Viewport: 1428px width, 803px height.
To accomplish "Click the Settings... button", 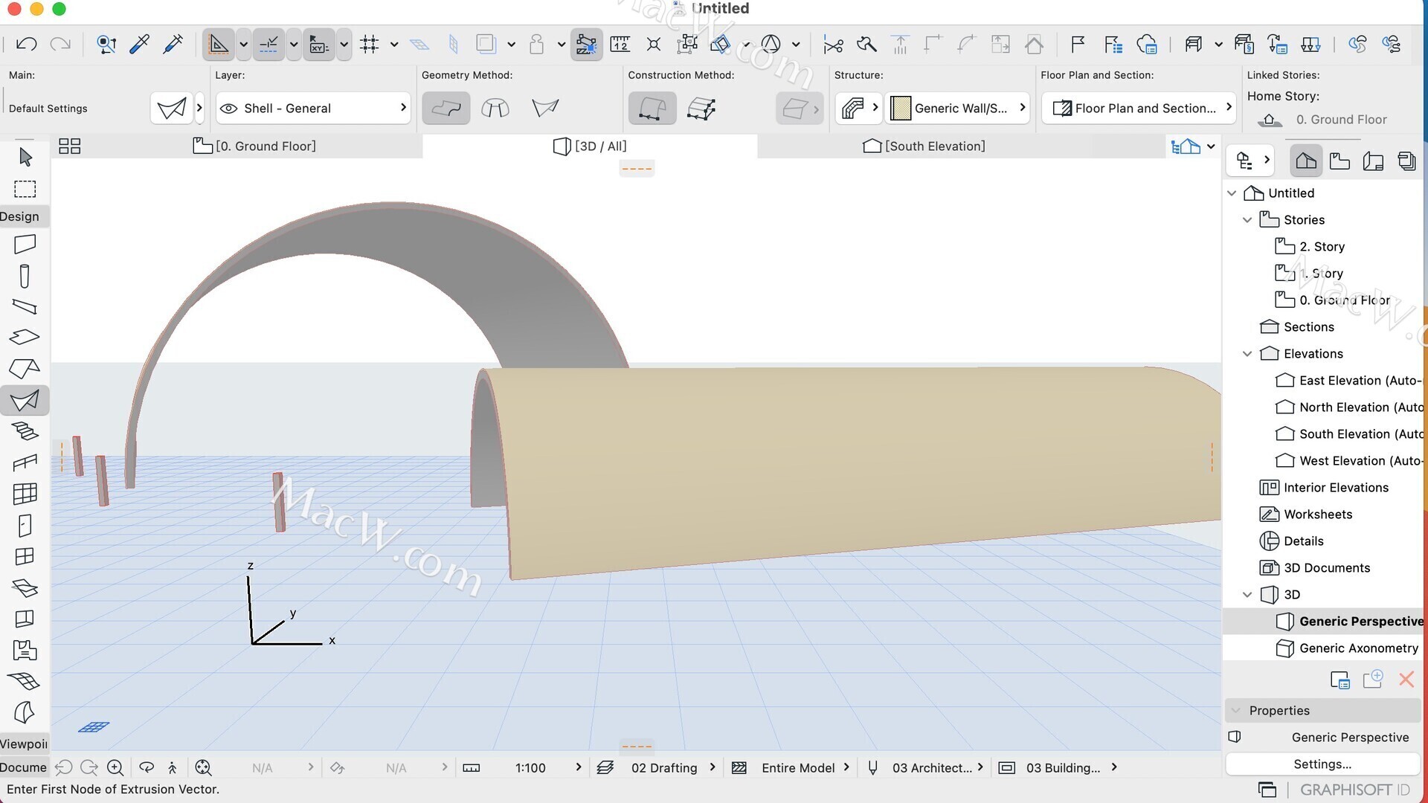I will [x=1322, y=764].
